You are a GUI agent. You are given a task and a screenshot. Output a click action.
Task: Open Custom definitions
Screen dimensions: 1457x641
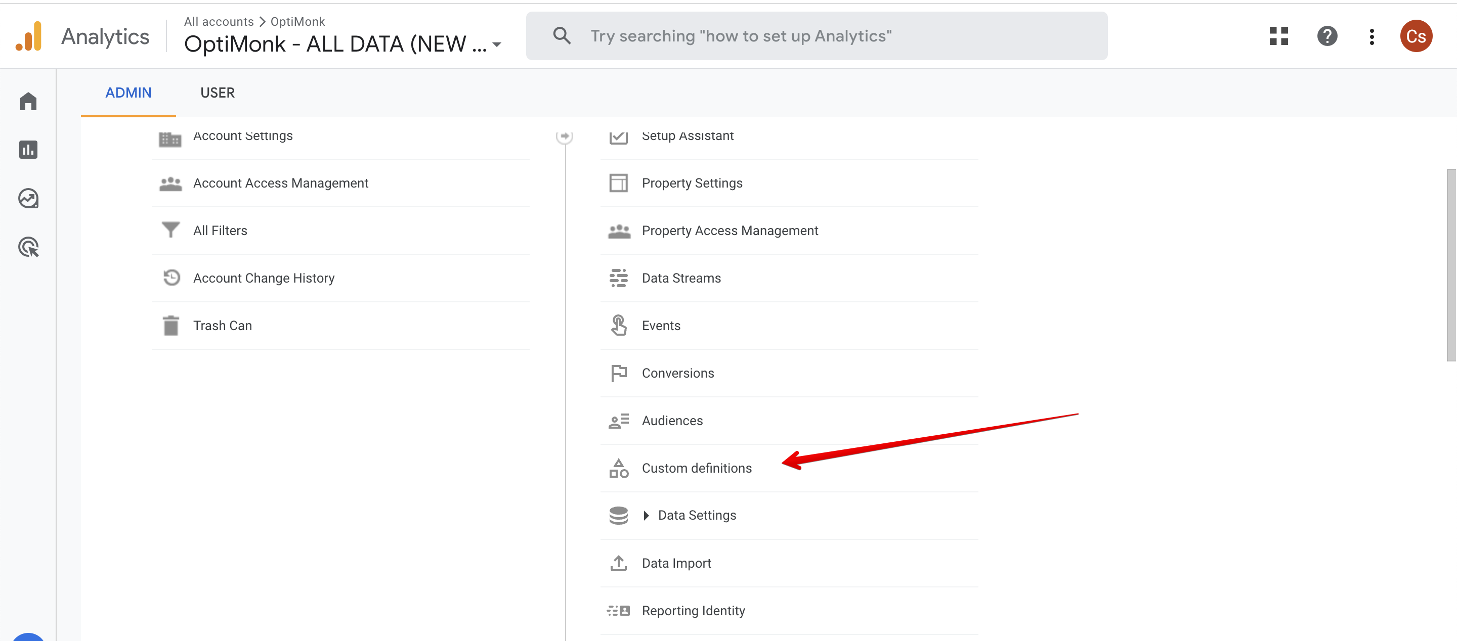point(696,468)
